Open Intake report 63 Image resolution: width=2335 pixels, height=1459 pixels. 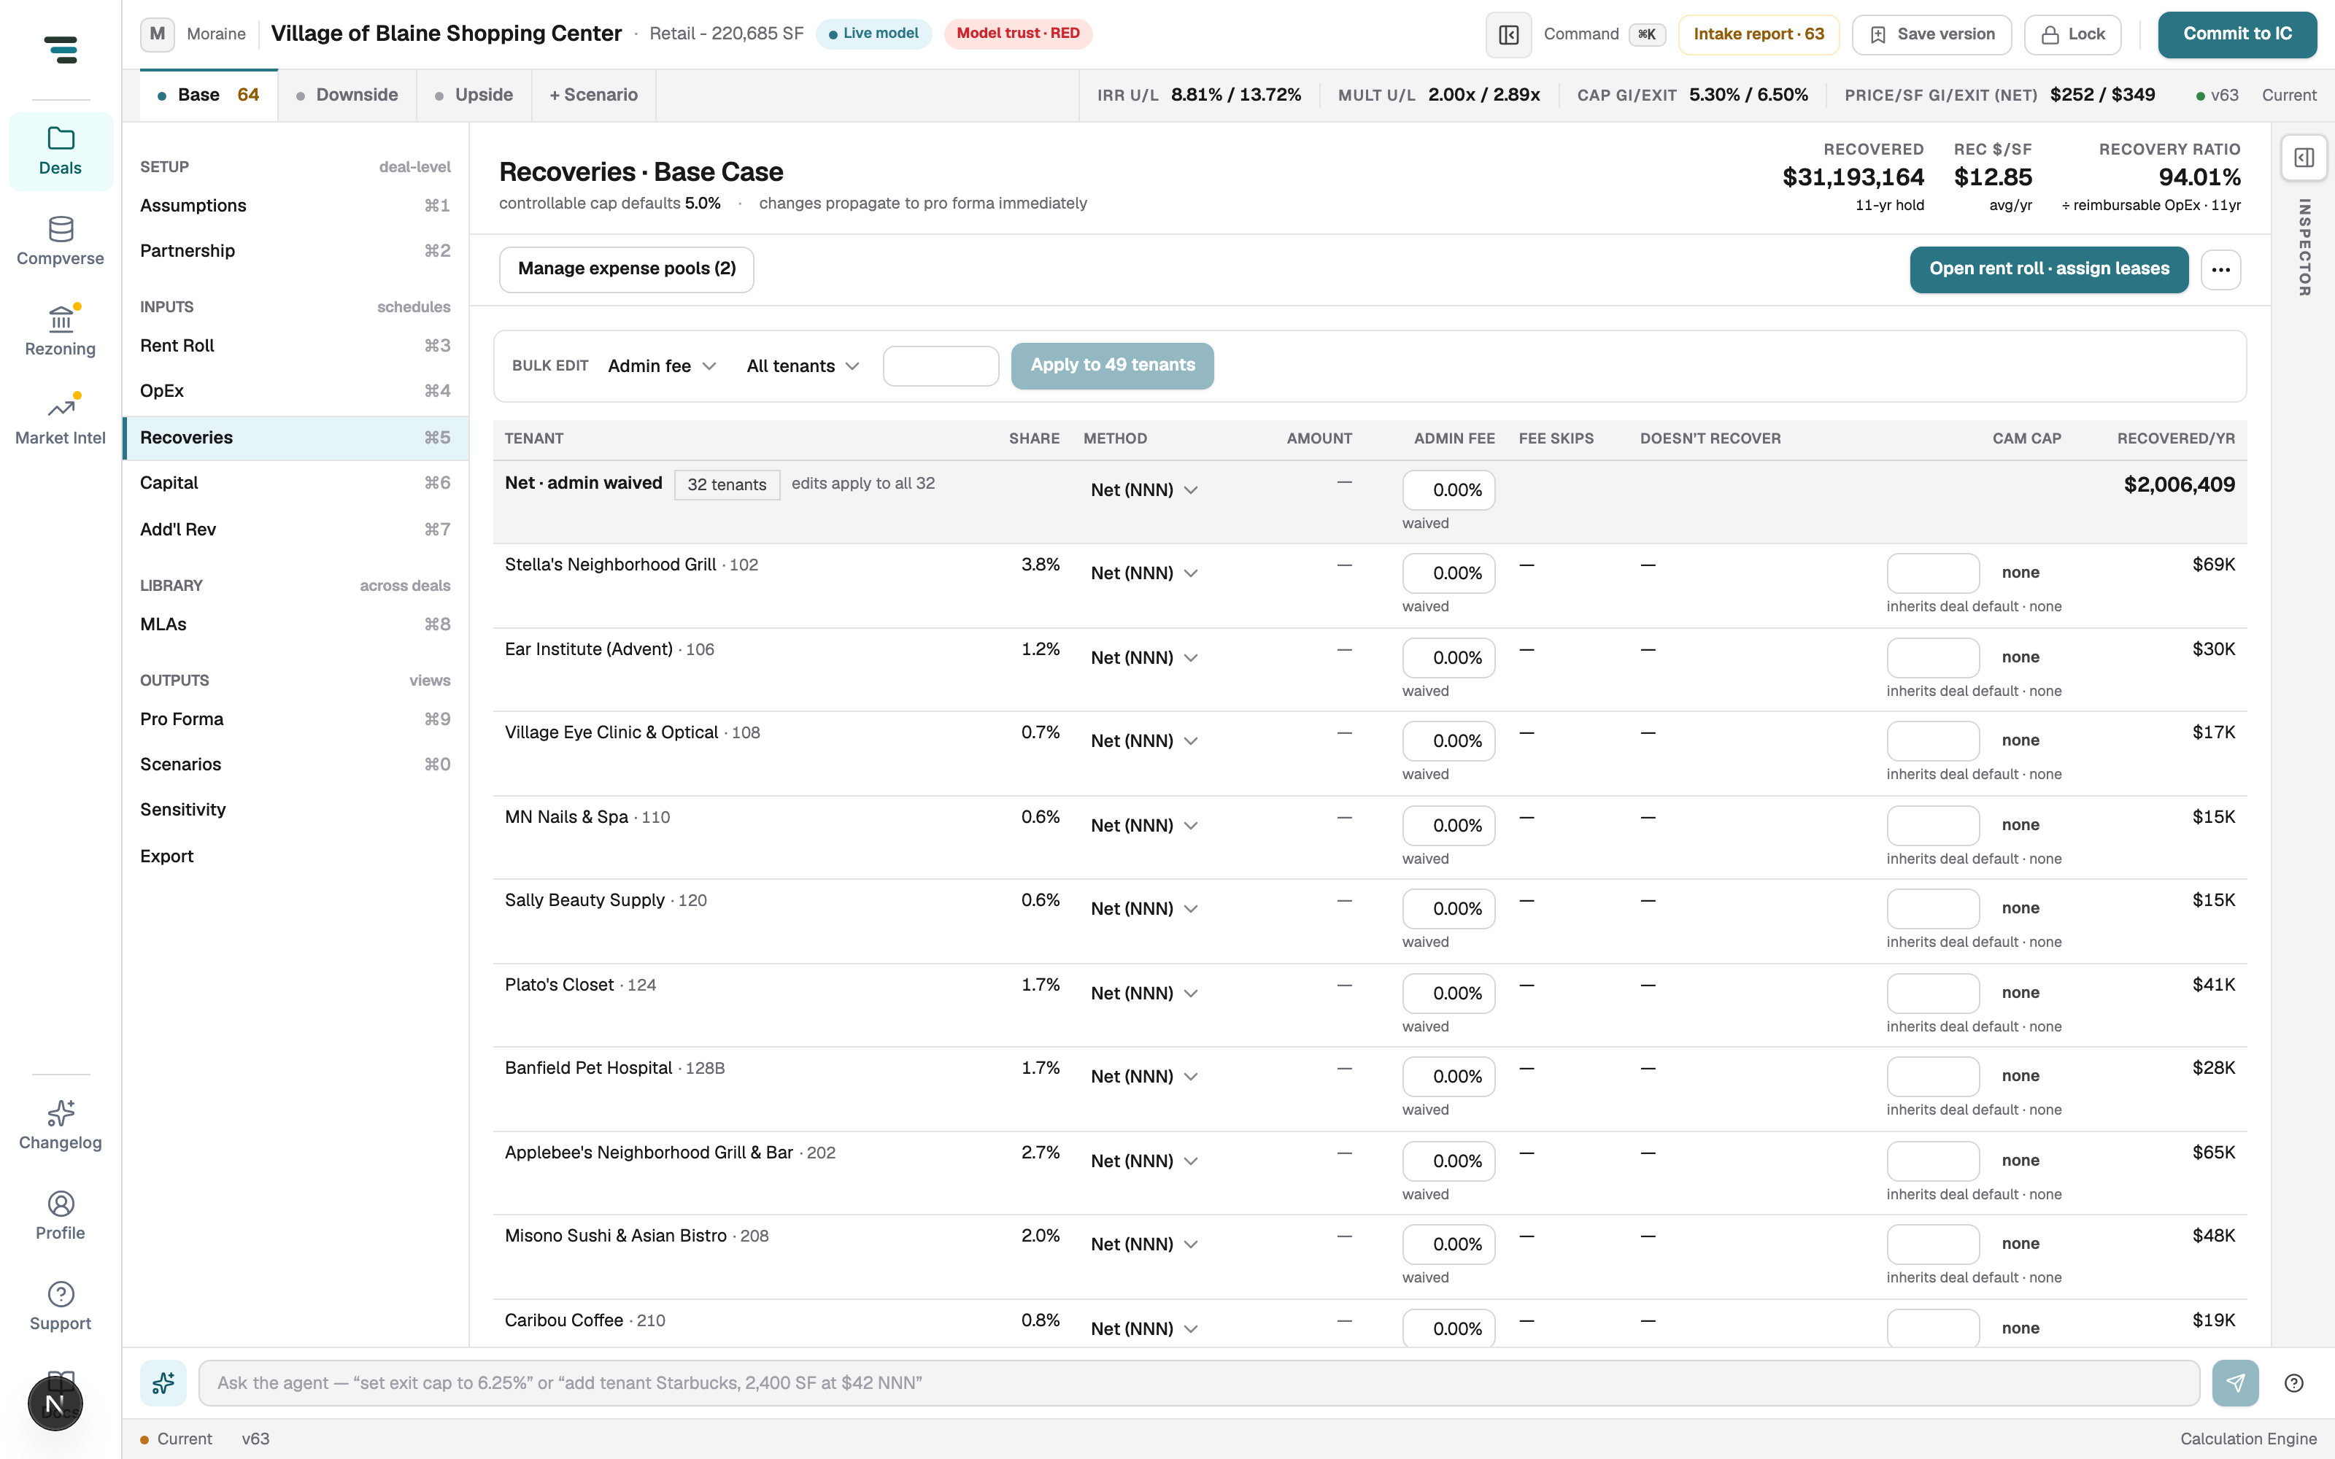[1758, 35]
